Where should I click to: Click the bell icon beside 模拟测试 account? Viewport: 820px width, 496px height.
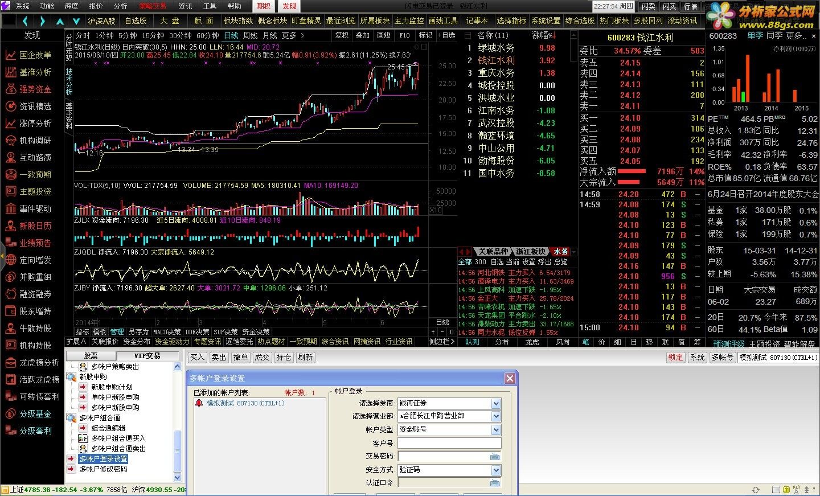199,403
